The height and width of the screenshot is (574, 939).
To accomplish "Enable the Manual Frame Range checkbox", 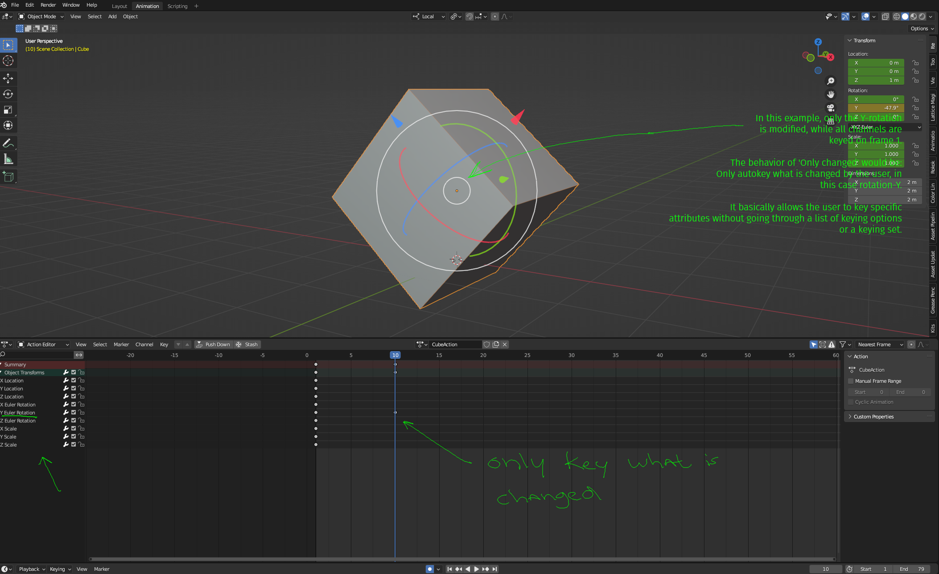I will click(x=851, y=381).
